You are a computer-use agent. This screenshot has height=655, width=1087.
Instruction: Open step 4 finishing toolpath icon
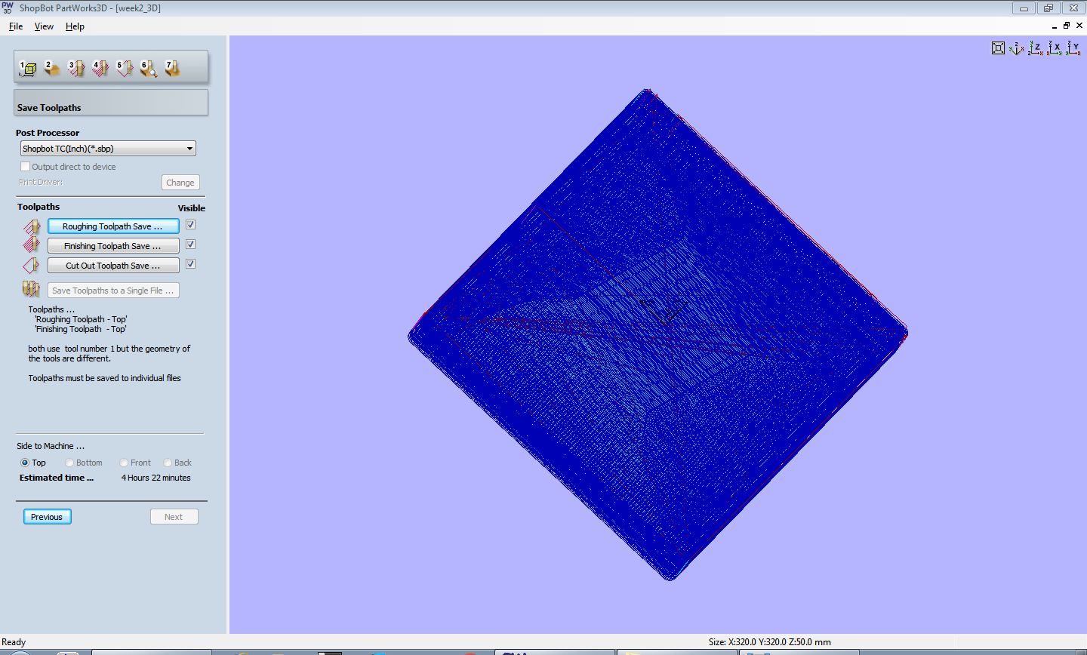100,69
